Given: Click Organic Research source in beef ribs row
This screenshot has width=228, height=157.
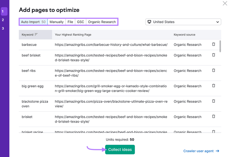Looking at the screenshot, I should point(188,71).
